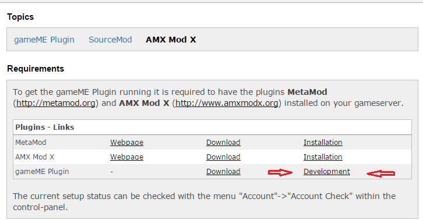Screen dimensions: 423x220
Task: Click MetaMod Download link
Action: (223, 143)
